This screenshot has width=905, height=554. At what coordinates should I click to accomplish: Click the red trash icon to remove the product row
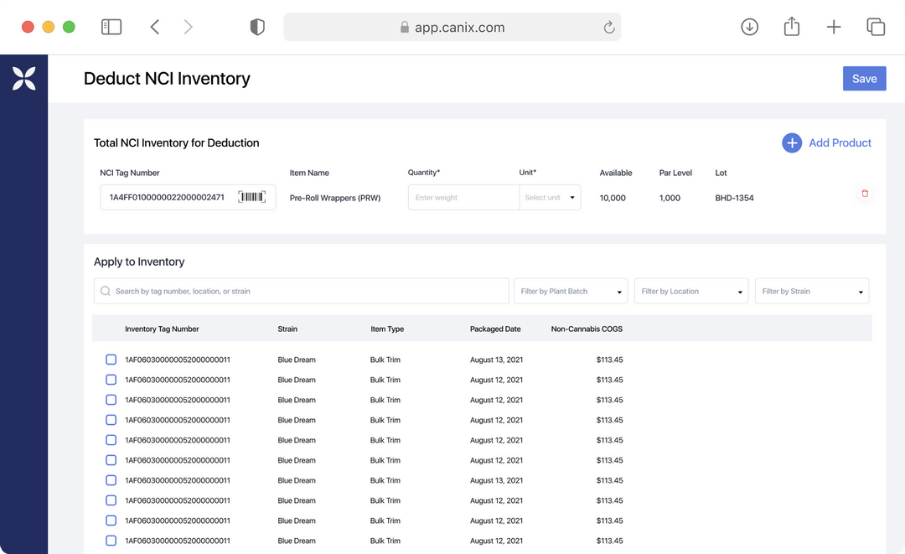[864, 193]
